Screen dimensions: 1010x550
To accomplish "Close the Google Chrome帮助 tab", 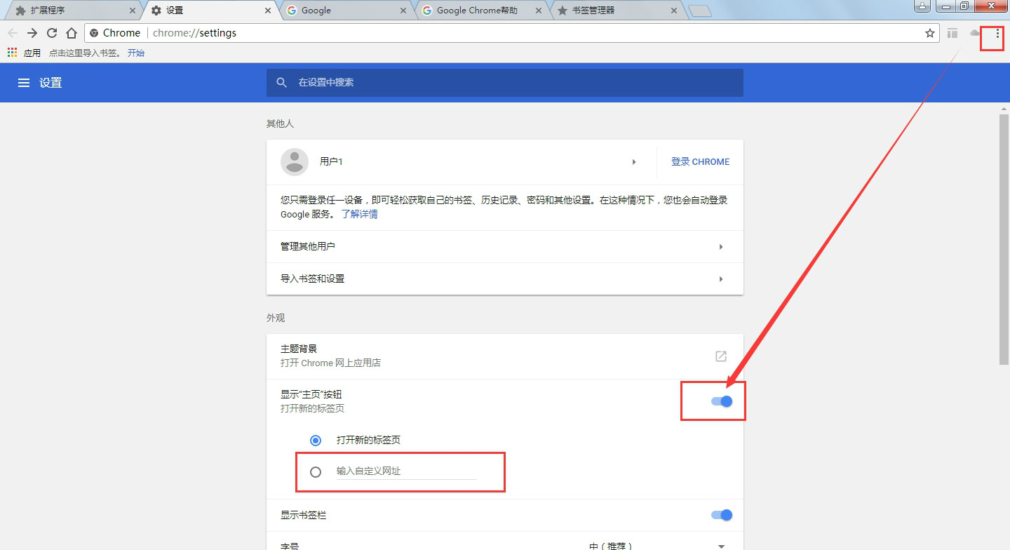I will (538, 11).
